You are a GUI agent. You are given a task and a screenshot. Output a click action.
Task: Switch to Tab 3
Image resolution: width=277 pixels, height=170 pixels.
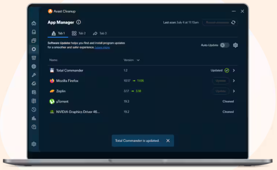pyautogui.click(x=100, y=33)
